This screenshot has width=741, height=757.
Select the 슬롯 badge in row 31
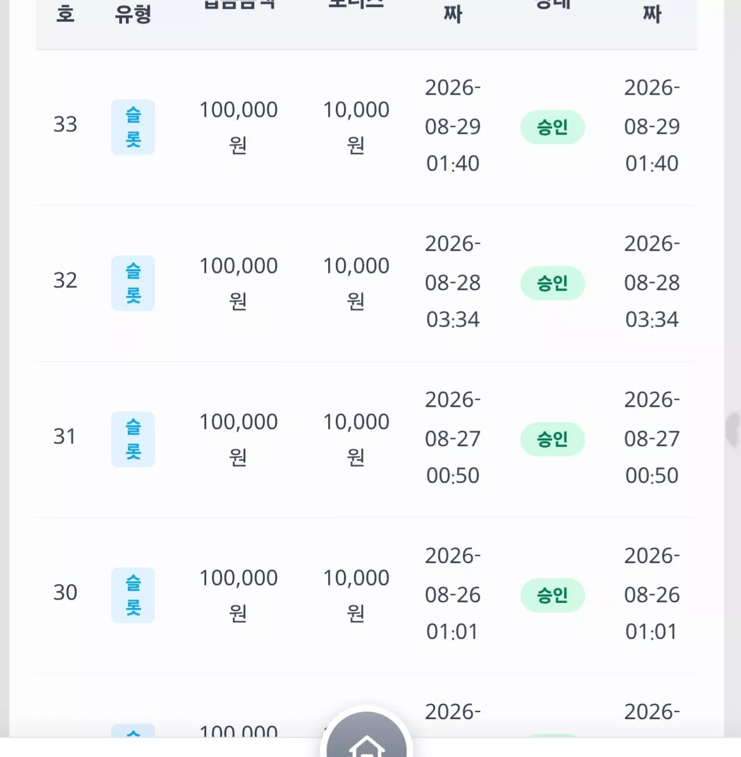133,439
